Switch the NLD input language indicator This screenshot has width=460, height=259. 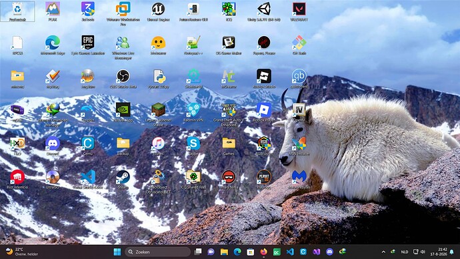pyautogui.click(x=405, y=252)
